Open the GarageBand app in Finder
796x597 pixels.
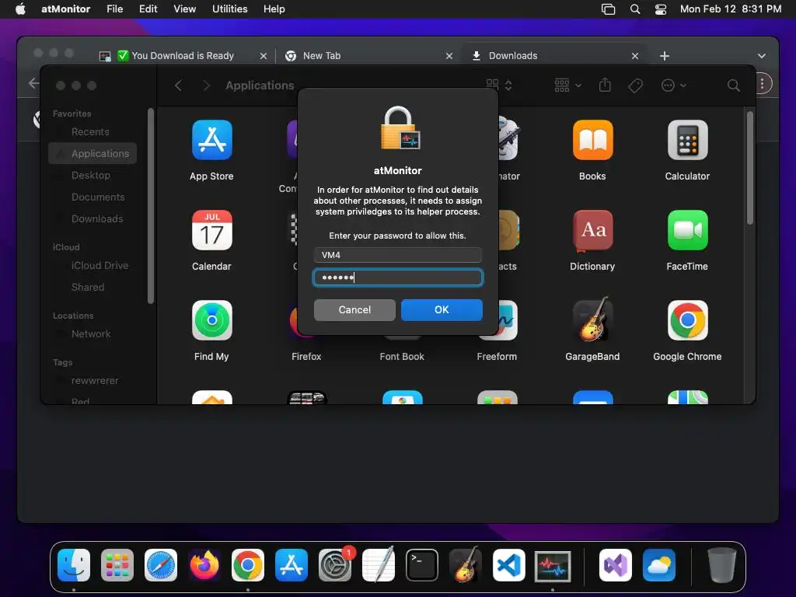coord(592,320)
